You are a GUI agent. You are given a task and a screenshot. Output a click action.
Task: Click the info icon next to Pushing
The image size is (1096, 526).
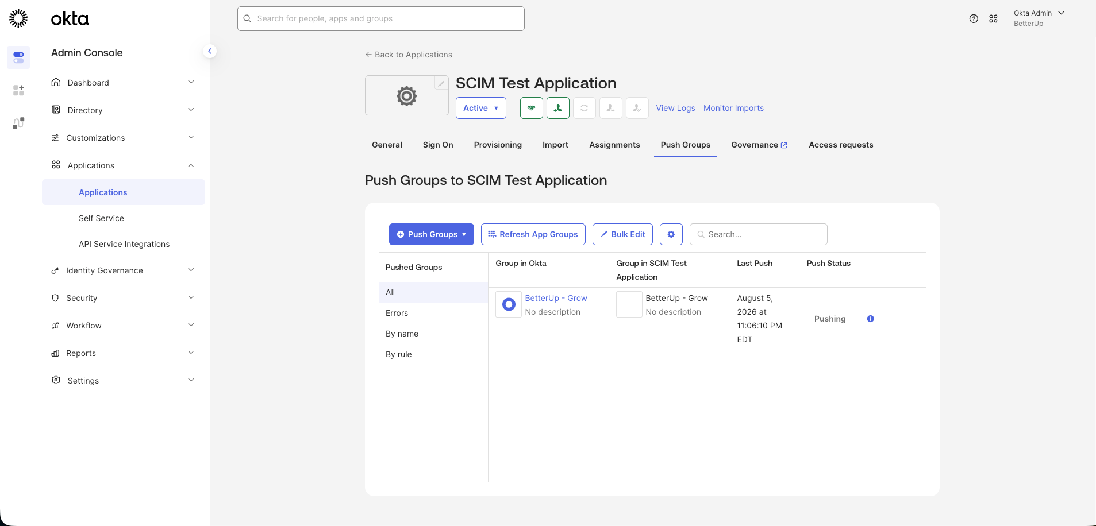(x=871, y=319)
